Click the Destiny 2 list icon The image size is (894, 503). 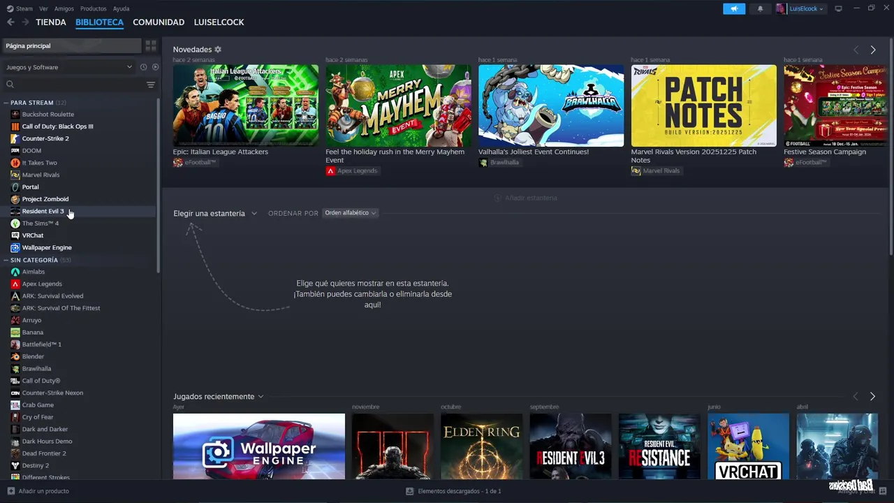point(15,465)
